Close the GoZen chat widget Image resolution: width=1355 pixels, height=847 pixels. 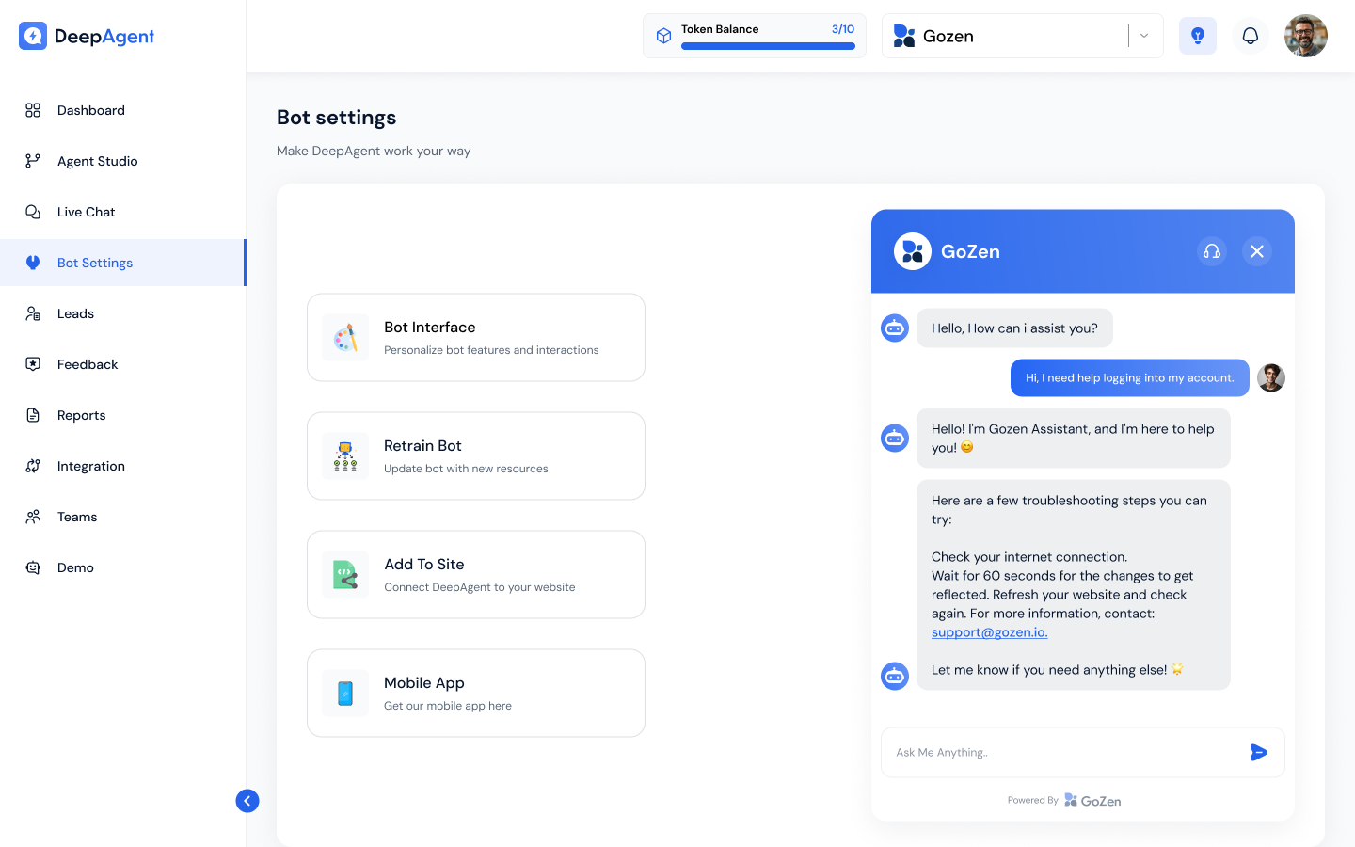[x=1257, y=251]
